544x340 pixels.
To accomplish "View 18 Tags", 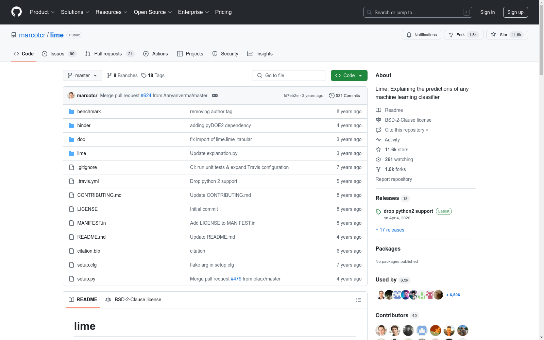I will tap(153, 75).
